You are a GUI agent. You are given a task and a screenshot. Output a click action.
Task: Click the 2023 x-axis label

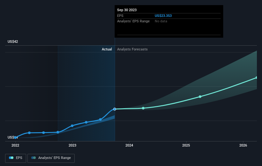point(72,146)
